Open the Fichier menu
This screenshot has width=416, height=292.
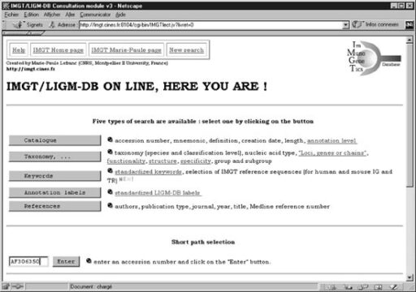[11, 15]
